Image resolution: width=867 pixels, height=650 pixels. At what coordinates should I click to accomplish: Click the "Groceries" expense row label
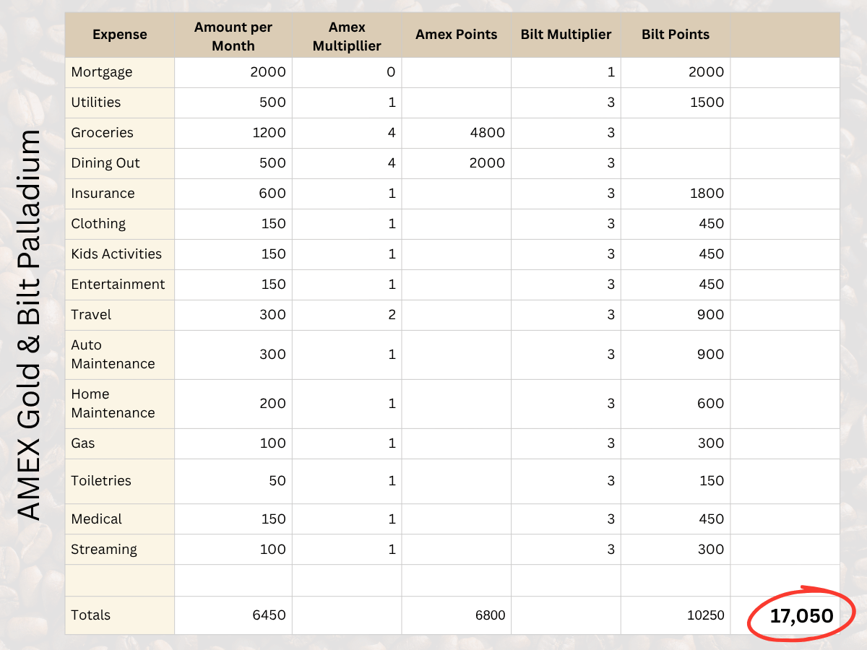[x=103, y=133]
